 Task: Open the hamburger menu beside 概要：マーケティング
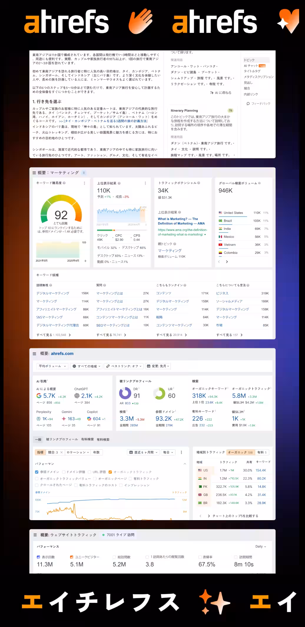[x=34, y=173]
